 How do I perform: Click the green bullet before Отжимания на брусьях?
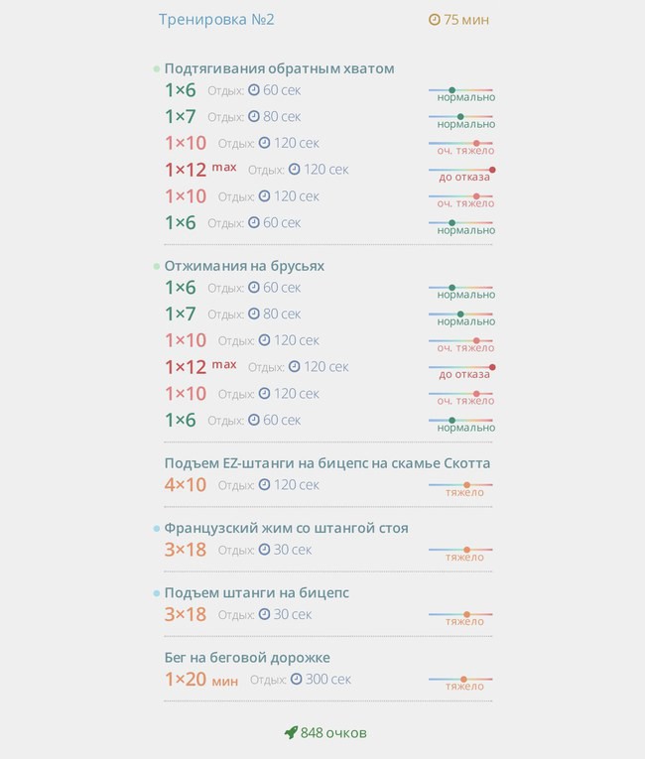point(157,266)
